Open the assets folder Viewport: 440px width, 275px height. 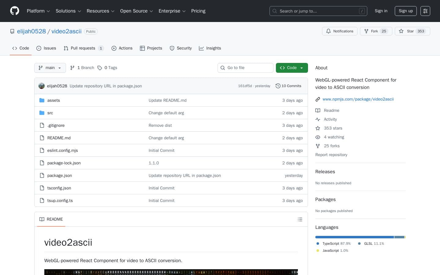[x=53, y=100]
